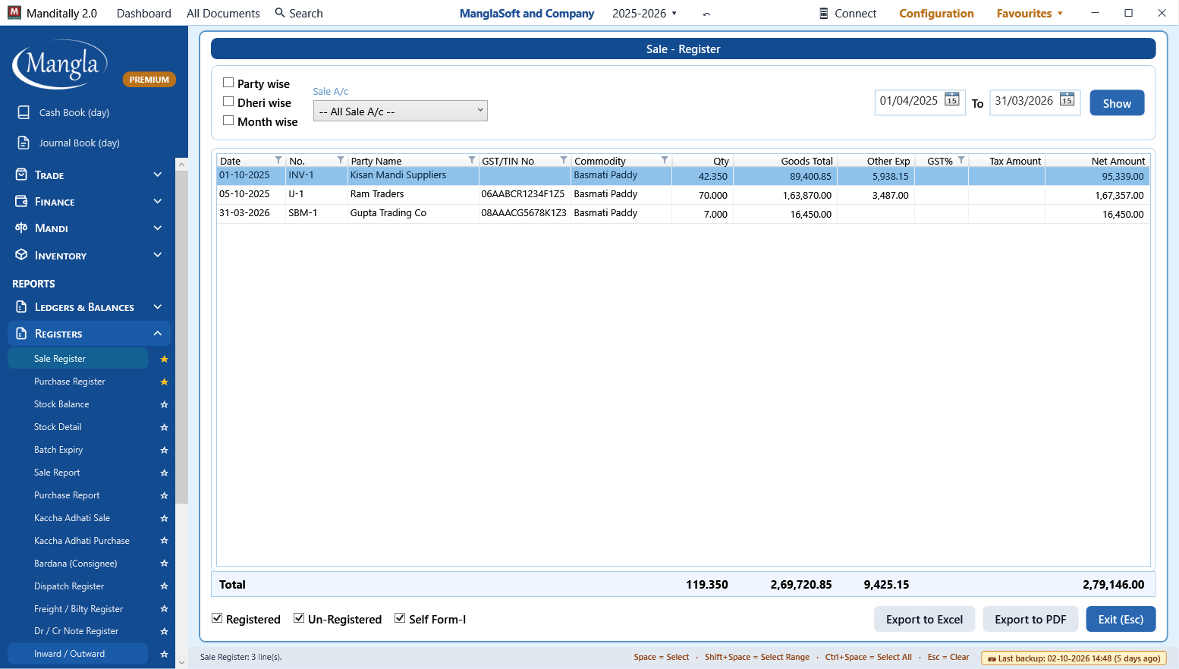Image resolution: width=1179 pixels, height=669 pixels.
Task: Click the sidebar vertical scrollbar thumb
Action: coord(181,337)
